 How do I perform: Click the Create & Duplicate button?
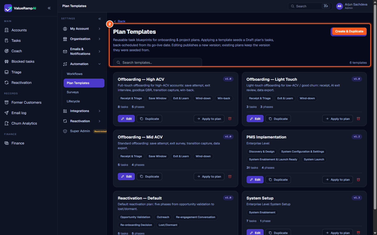pyautogui.click(x=349, y=32)
